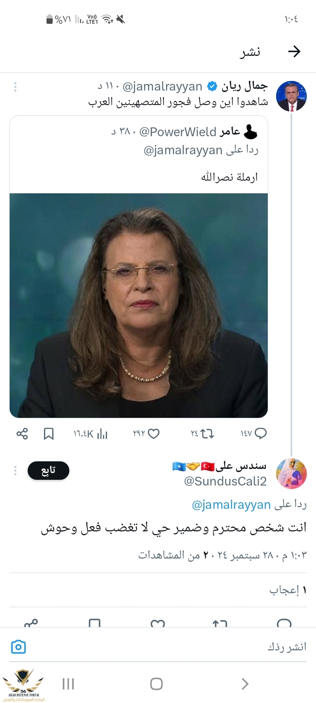
Task: Open Android recent apps button
Action: tap(68, 684)
